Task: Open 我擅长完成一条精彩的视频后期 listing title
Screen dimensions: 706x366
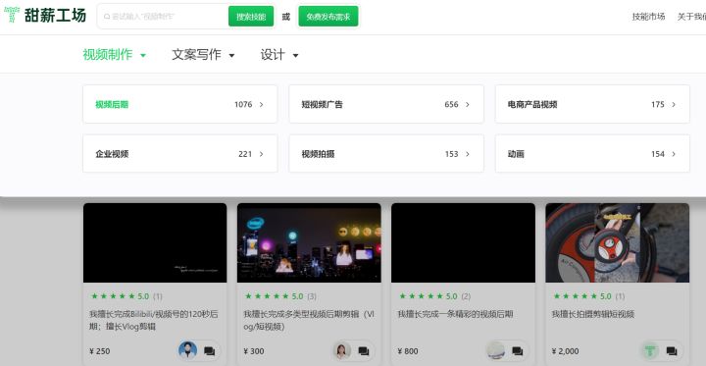Action: [455, 314]
